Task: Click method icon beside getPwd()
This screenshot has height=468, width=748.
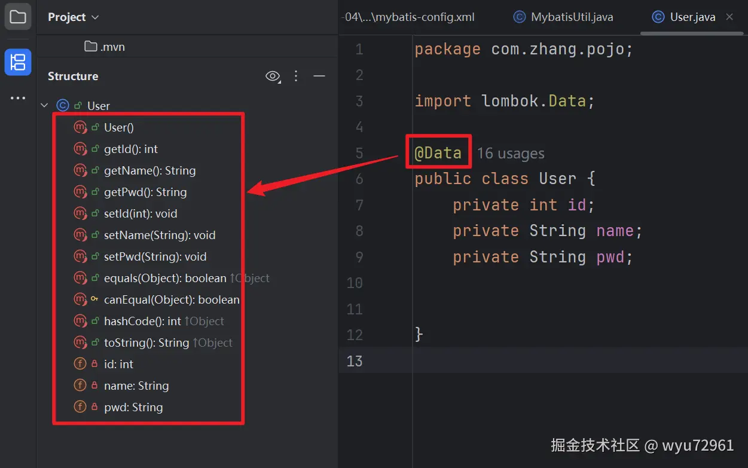Action: click(x=80, y=192)
